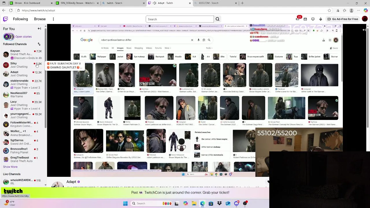Open Task View on taskbar
370x208 pixels.
(177, 203)
